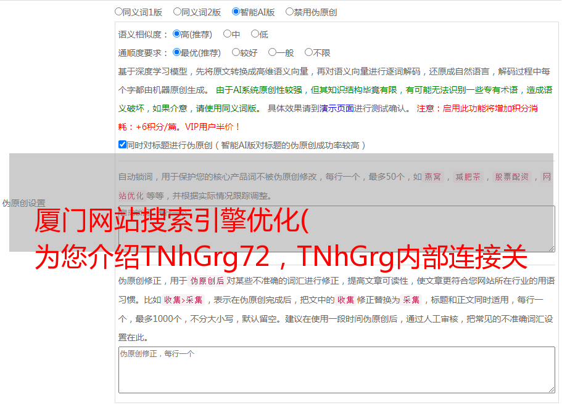Click the 收集>采集 example tag
Viewport: 562px width, 405px height.
183,300
